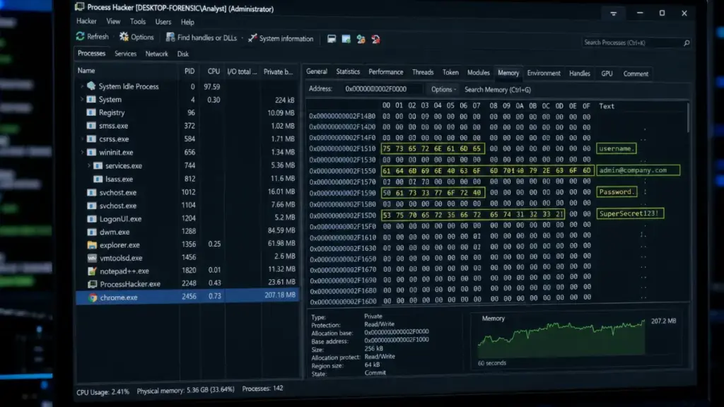The width and height of the screenshot is (724, 407).
Task: Click the colorful users toolbar icon
Action: coord(361,40)
